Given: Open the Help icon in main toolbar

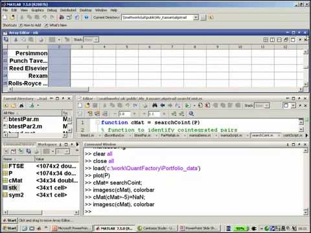Looking at the screenshot, I should [x=86, y=17].
